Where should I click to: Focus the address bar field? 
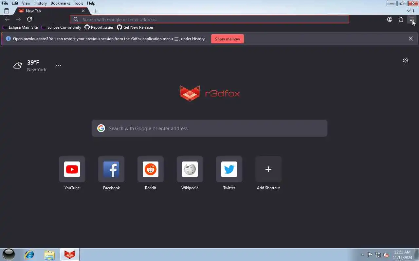coord(209,20)
